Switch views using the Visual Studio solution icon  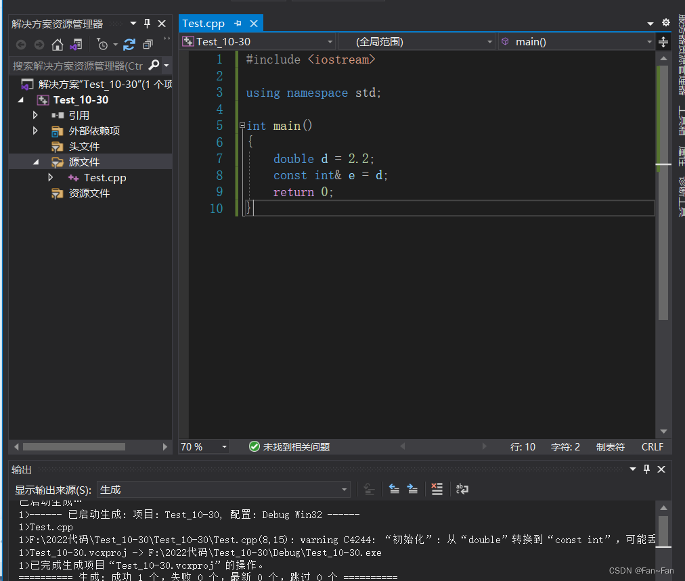76,45
